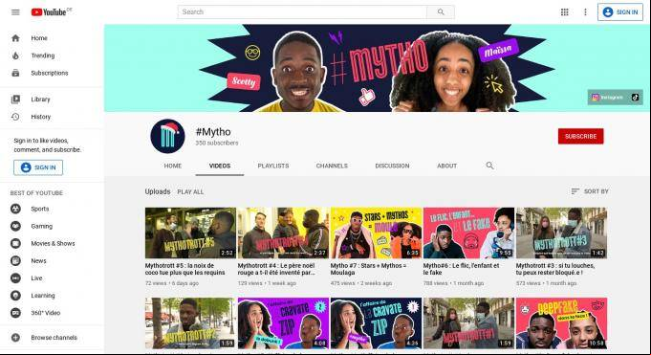Click the 360° Video sidebar label
651x355 pixels.
[46, 313]
